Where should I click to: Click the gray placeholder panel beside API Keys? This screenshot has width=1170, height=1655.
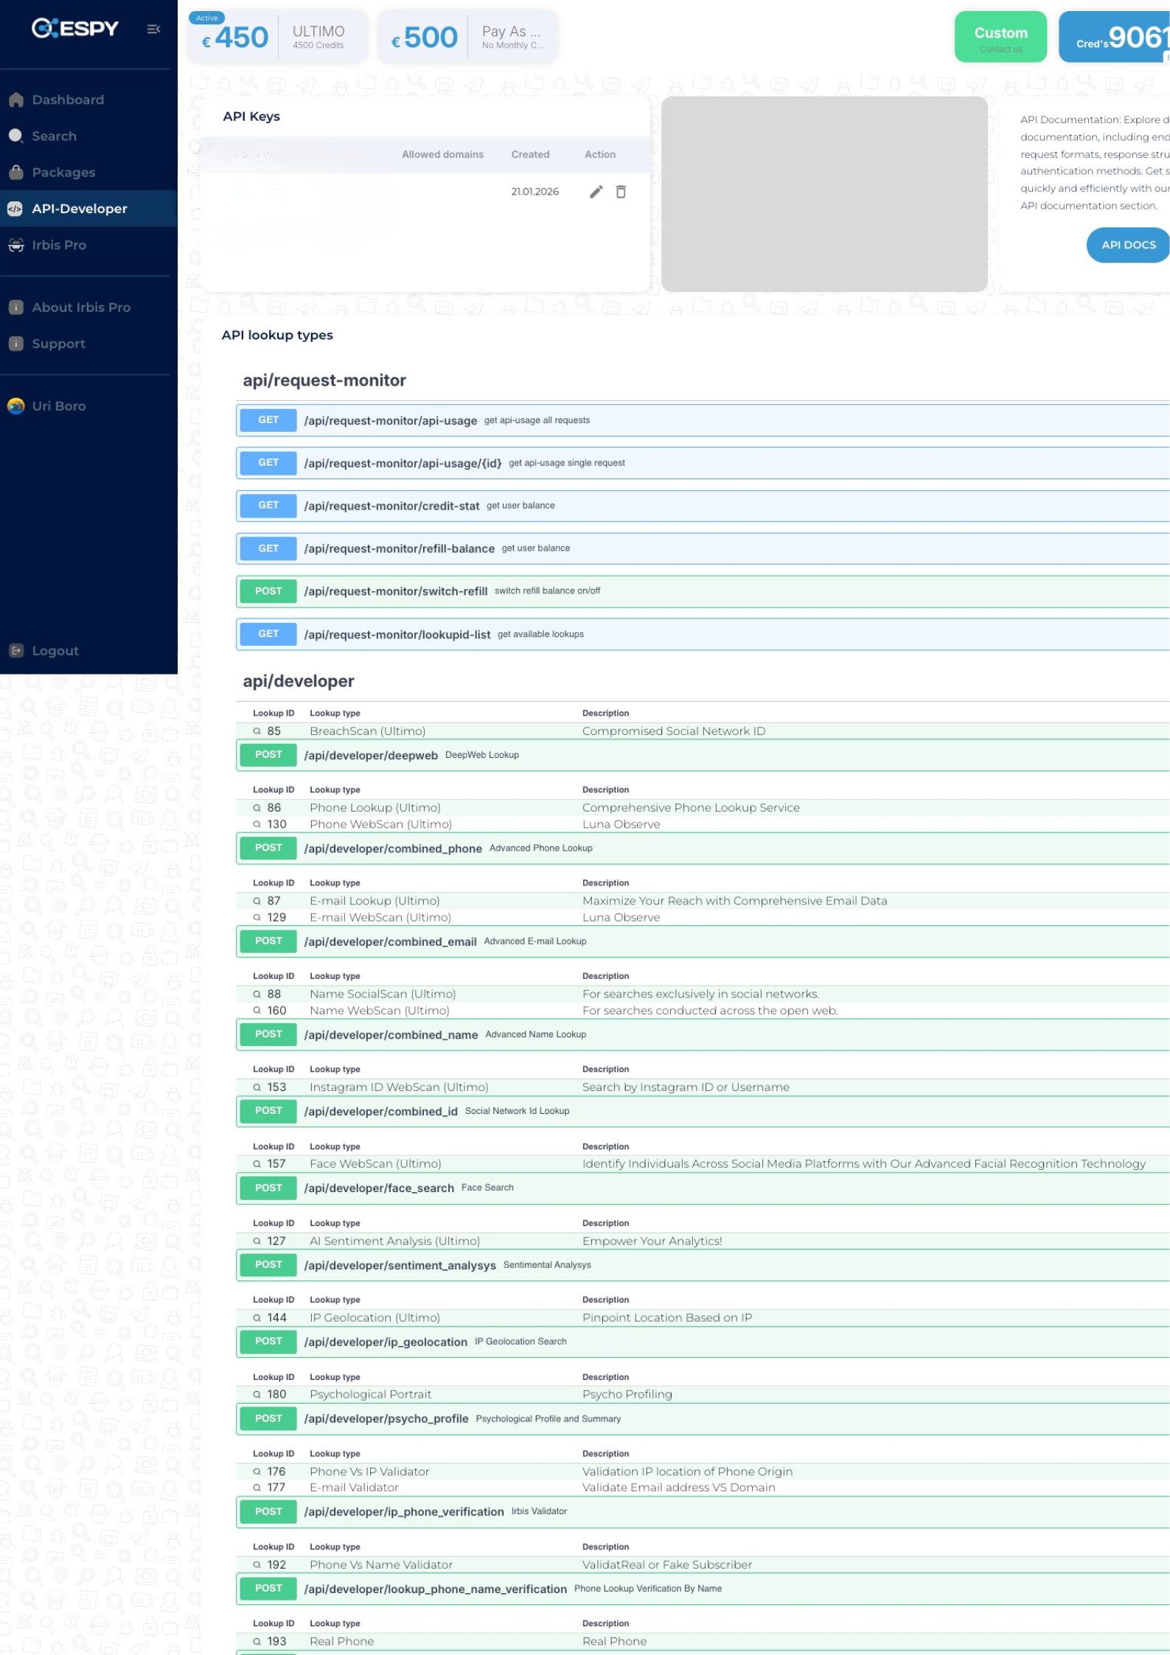[x=824, y=194]
